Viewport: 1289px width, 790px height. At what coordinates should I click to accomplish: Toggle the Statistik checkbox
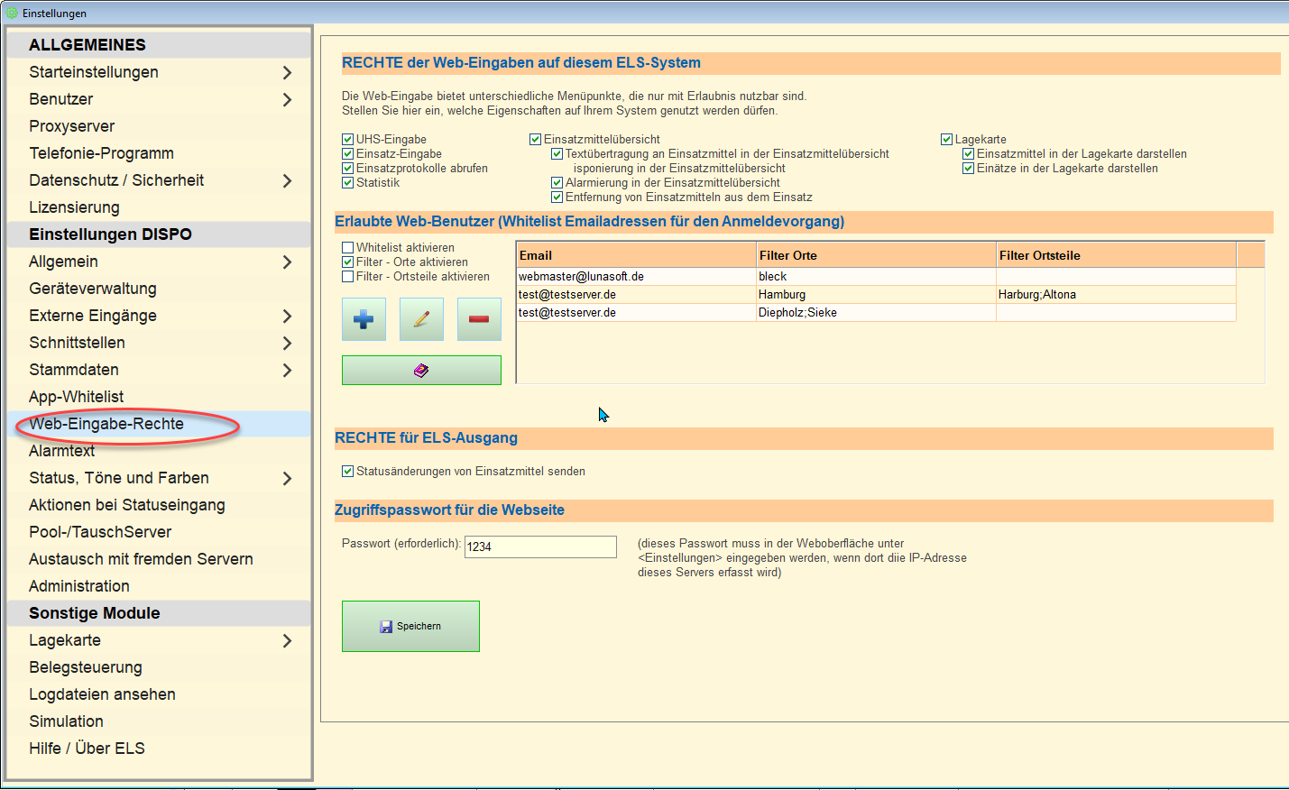(x=348, y=183)
